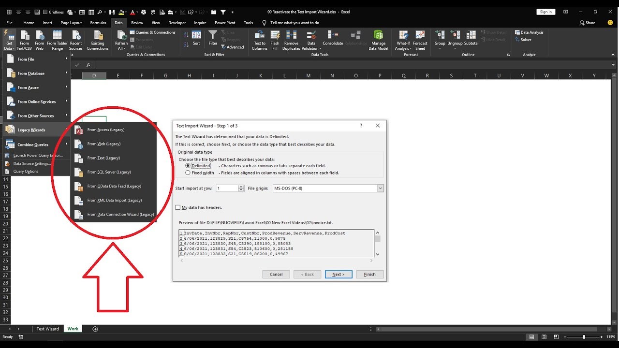
Task: Click Finish in Text Import Wizard
Action: click(370, 274)
